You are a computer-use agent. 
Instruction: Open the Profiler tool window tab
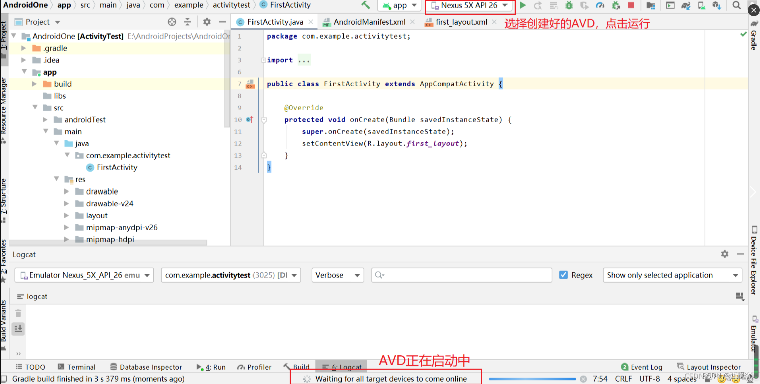255,367
